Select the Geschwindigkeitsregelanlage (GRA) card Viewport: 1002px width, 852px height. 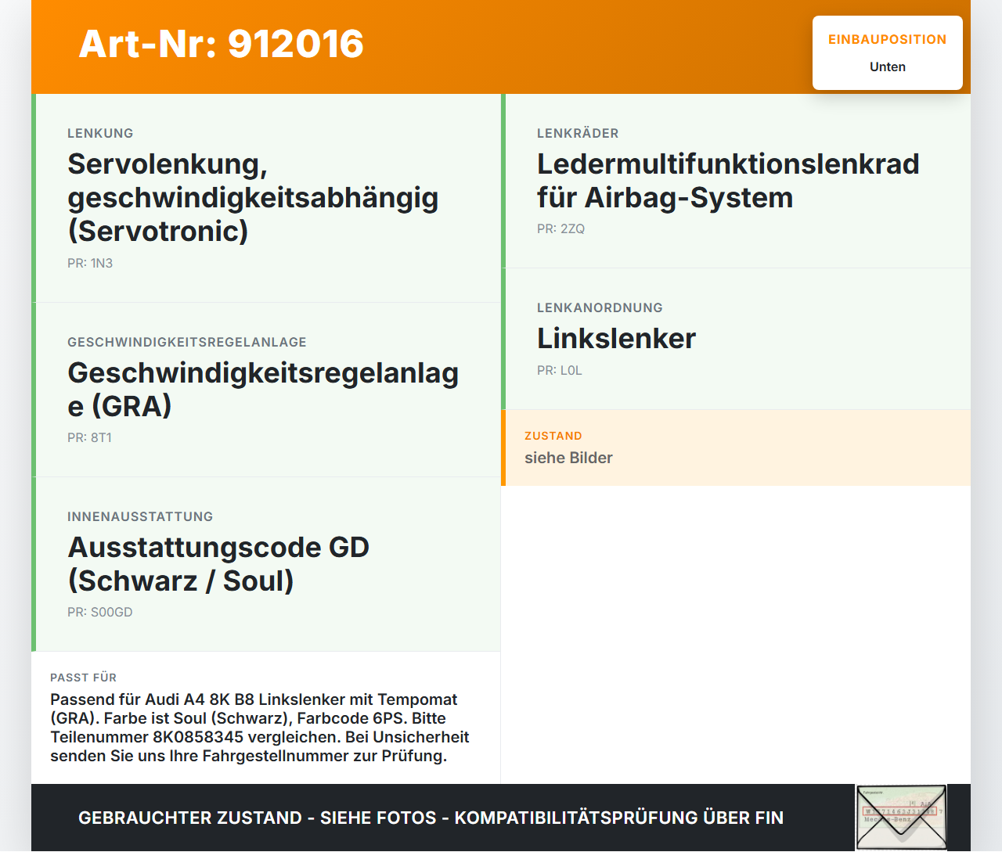tap(266, 390)
